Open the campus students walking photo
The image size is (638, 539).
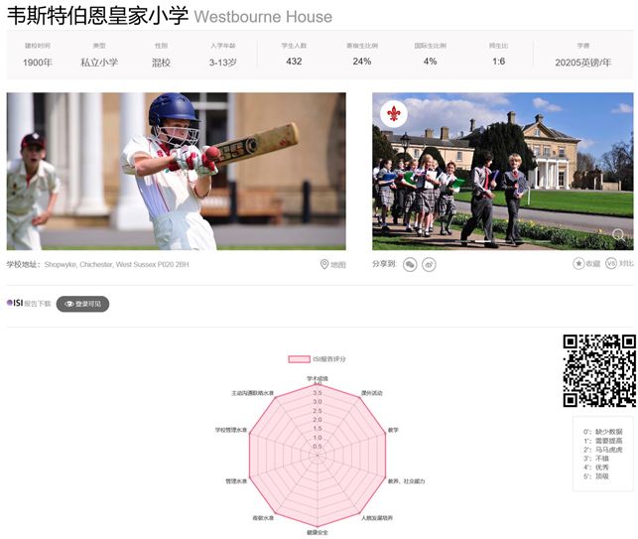pos(502,172)
